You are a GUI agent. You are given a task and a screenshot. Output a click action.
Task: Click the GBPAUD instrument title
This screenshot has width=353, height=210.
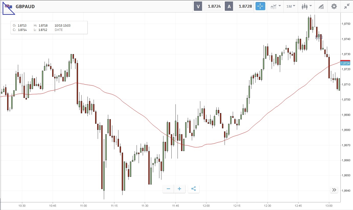(x=25, y=6)
